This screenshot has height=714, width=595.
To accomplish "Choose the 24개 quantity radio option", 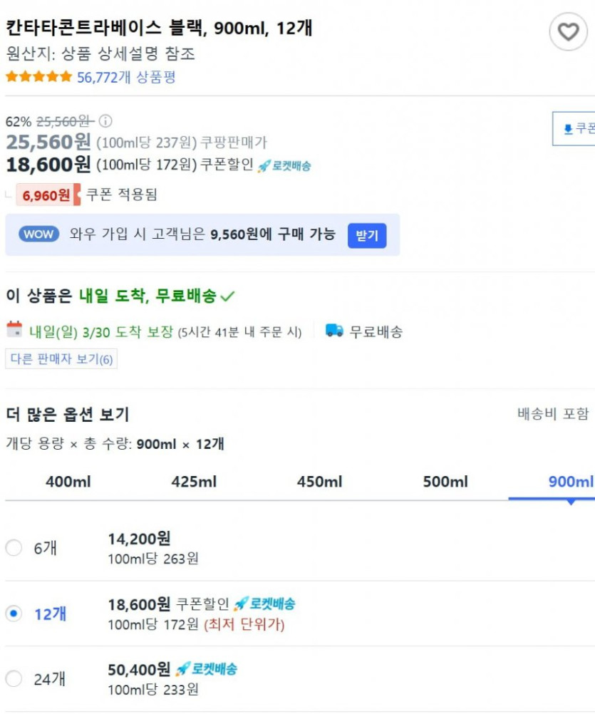I will pyautogui.click(x=14, y=679).
